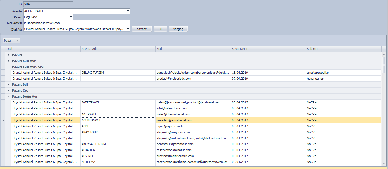Open the Acenta dropdown arrow
The width and height of the screenshot is (388, 169).
128,11
